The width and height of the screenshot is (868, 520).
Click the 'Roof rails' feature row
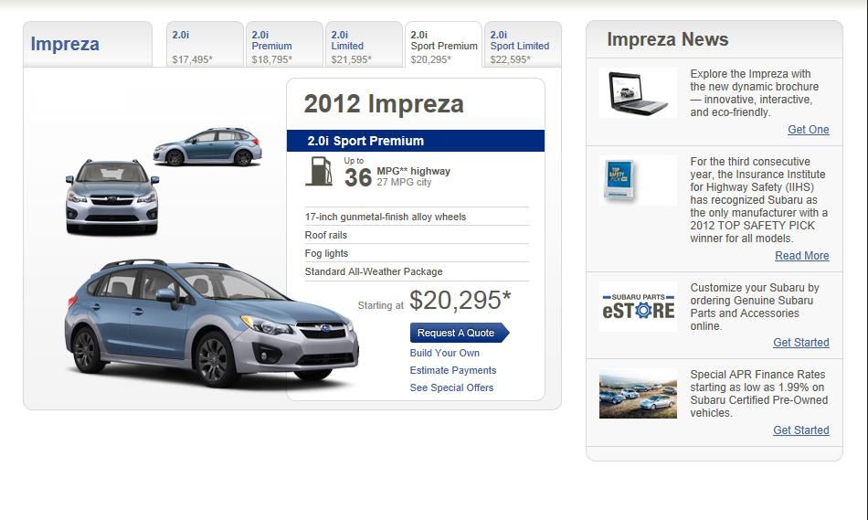[417, 235]
